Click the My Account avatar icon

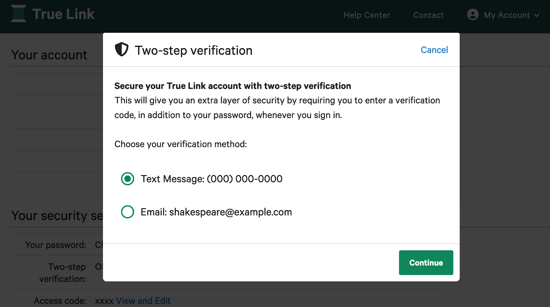[473, 15]
